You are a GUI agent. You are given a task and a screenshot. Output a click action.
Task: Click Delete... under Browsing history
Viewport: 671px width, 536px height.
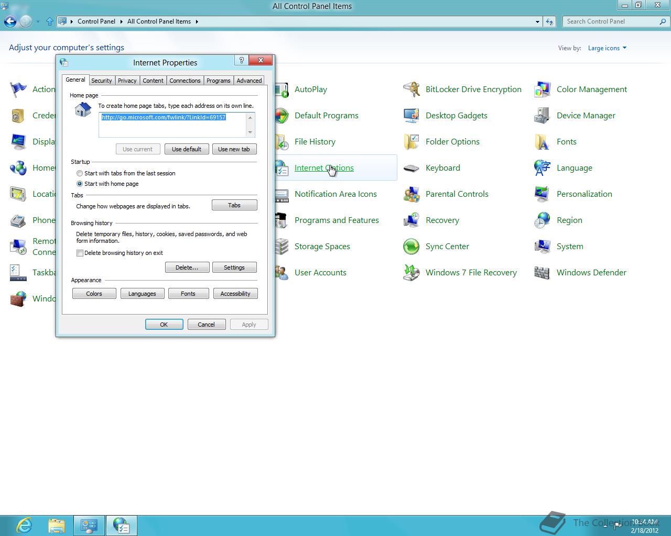tap(187, 267)
